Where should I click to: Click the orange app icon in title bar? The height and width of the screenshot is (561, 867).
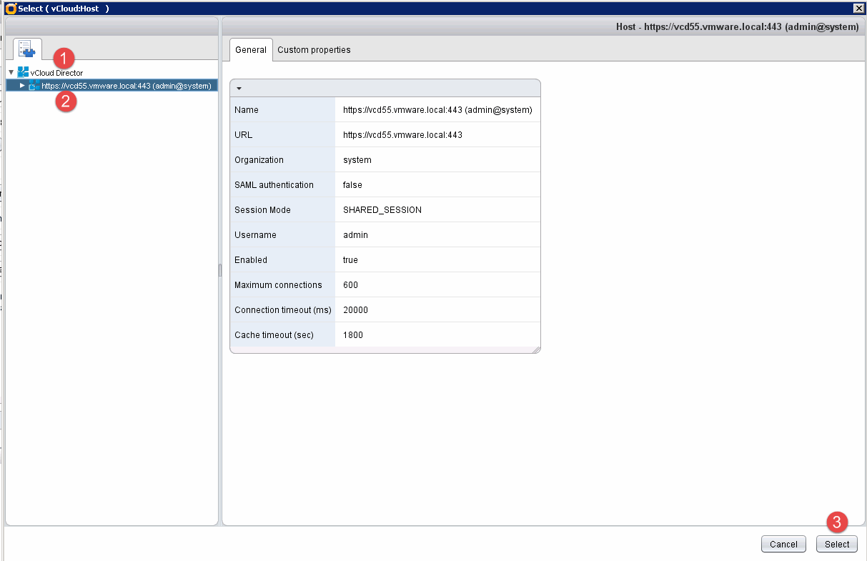point(11,8)
